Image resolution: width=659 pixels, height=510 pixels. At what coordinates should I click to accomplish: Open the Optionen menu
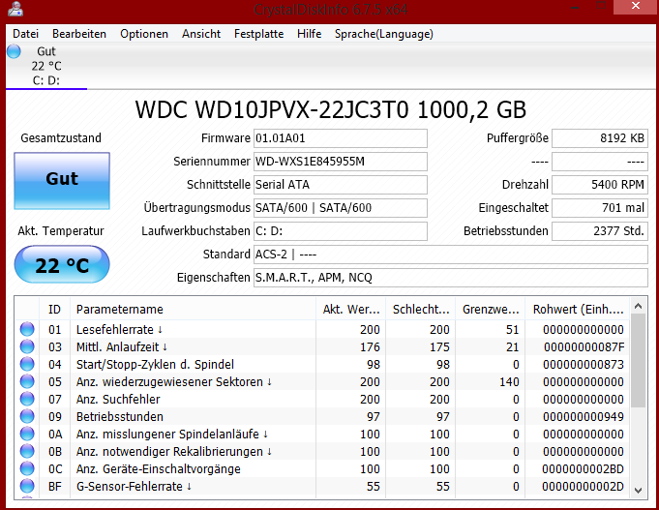click(144, 34)
